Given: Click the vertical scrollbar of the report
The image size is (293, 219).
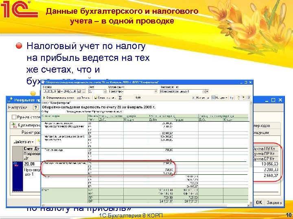Looking at the screenshot, I should point(251,153).
